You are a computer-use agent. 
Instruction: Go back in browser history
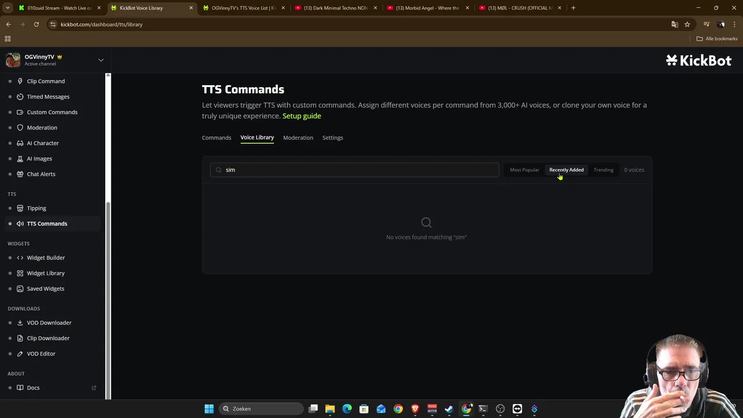coord(8,24)
